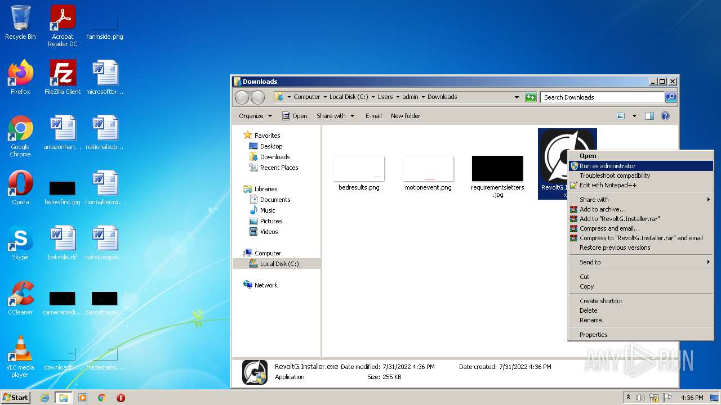This screenshot has height=405, width=721.
Task: Launch Opera desktop shortcut
Action: [x=20, y=188]
